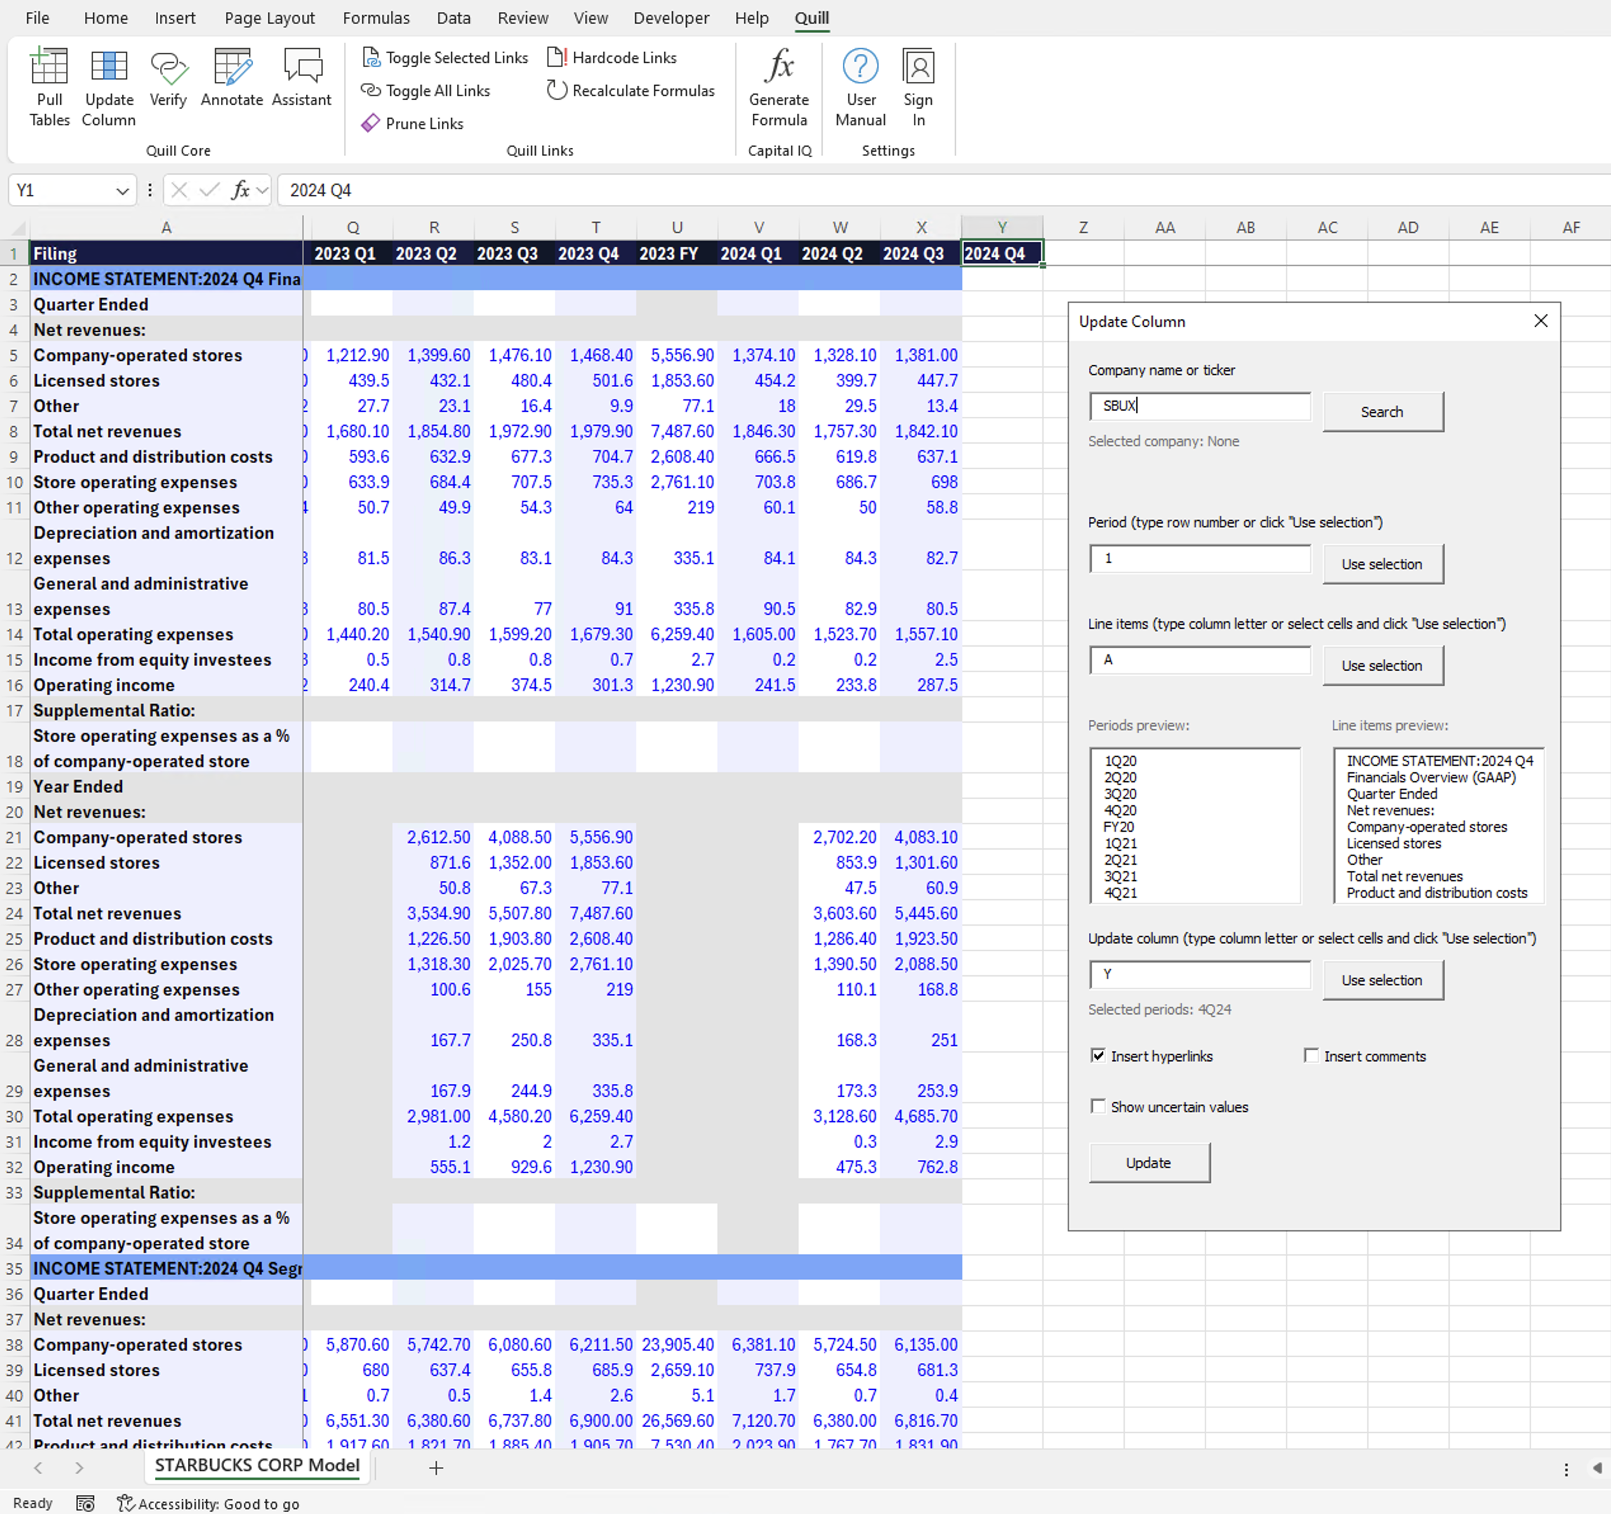Viewport: 1611px width, 1514px height.
Task: Switch to the View tab
Action: pos(591,18)
